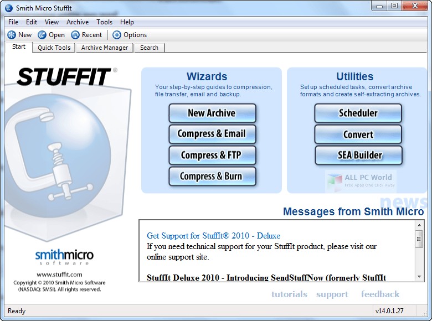
Task: Open the Tools menu
Action: coord(104,22)
